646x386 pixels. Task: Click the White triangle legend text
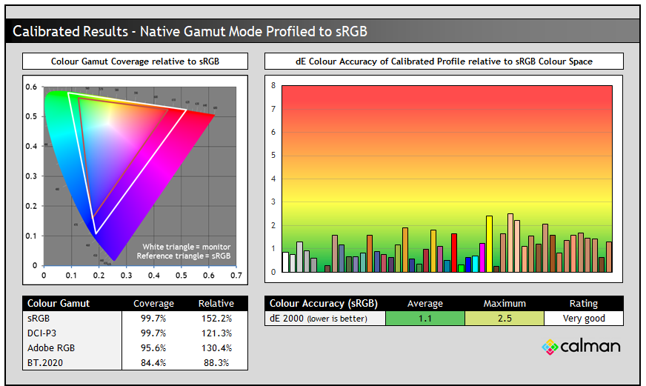click(x=186, y=247)
